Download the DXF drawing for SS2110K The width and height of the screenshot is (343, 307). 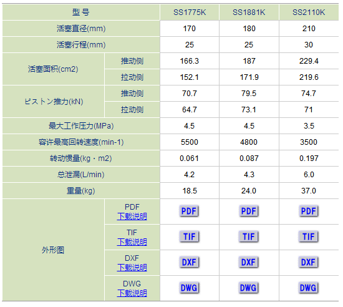click(309, 262)
